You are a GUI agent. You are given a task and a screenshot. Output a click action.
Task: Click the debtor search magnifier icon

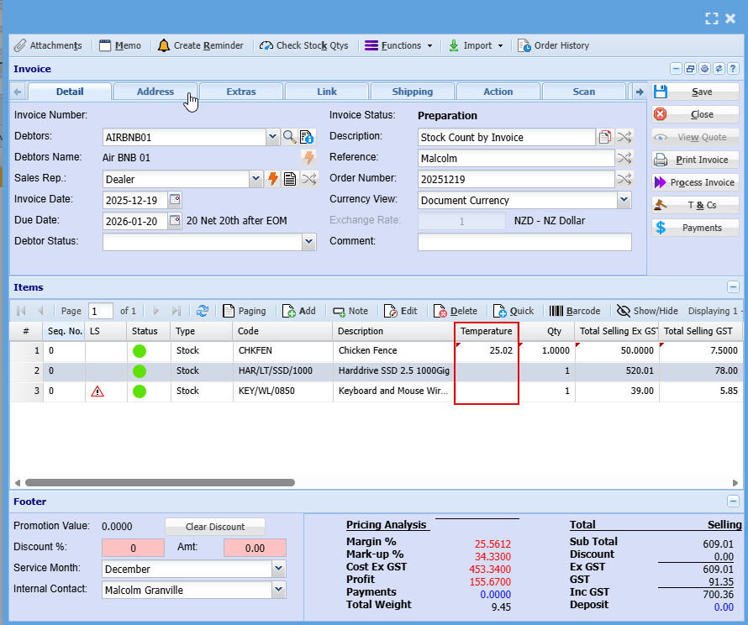pyautogui.click(x=288, y=137)
